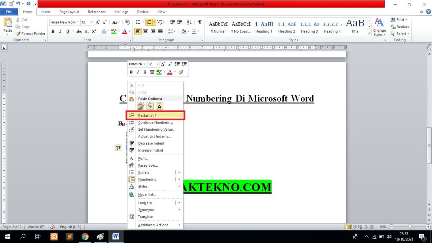Click the ribbon Text Highlight Color button

[114, 32]
